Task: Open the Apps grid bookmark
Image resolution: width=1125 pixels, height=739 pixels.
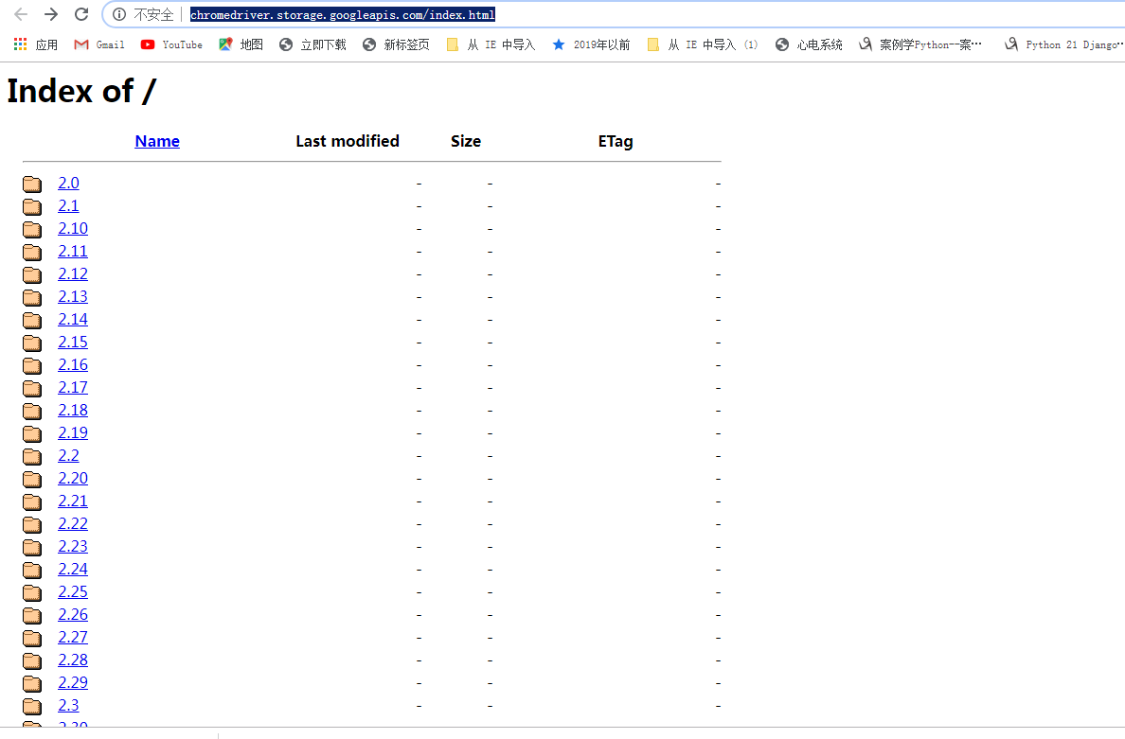Action: coord(36,44)
